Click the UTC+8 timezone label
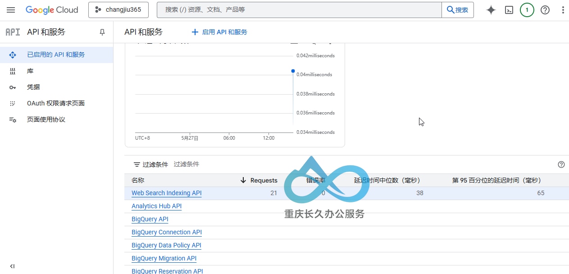Screen dimensions: 569x274 click(142, 138)
